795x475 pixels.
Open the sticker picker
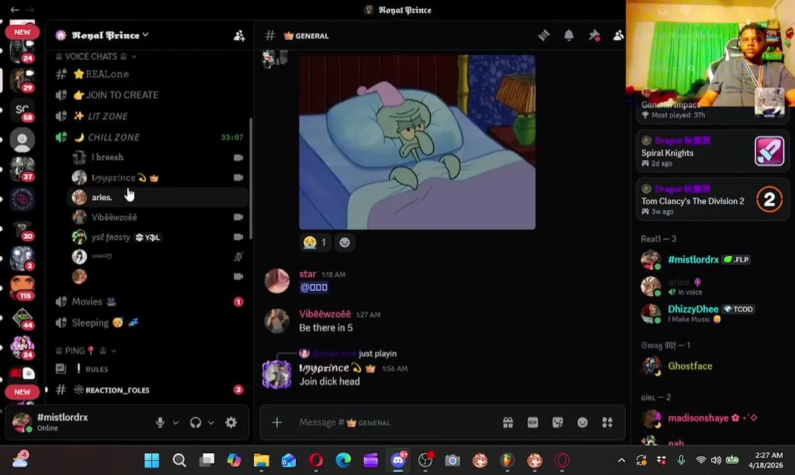pyautogui.click(x=558, y=422)
